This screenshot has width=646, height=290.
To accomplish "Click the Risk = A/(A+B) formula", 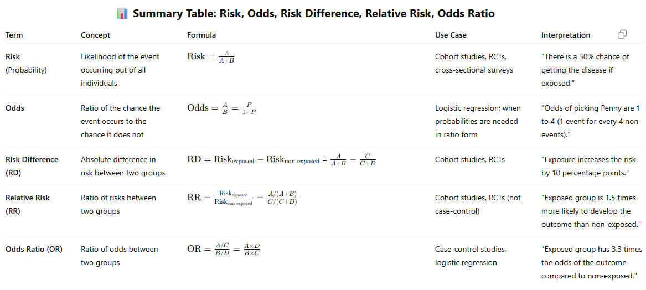I will (x=210, y=58).
